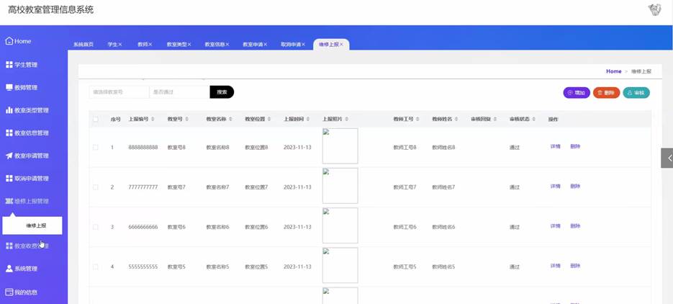Screen dimensions: 673x304
Task: Click the side panel arrow handle on right edge
Action: point(667,158)
